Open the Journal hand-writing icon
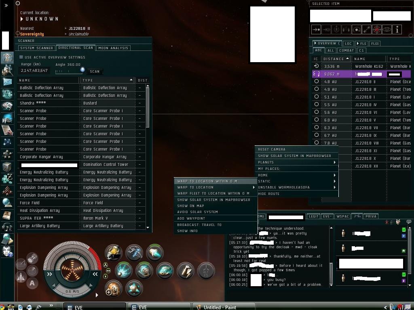Viewport: 414px width, 310px height. point(7,130)
